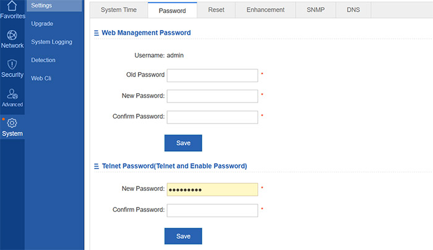
Task: Select Upgrade in the sidebar
Action: 42,23
